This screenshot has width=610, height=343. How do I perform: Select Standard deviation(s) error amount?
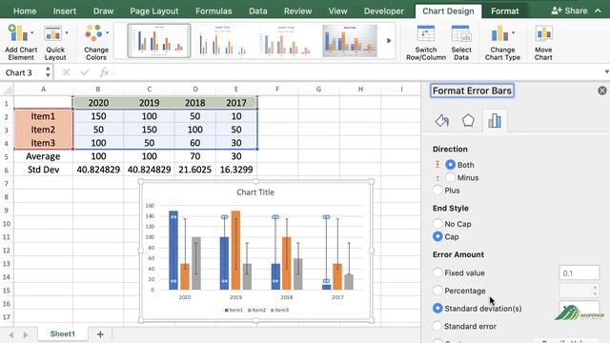pyautogui.click(x=437, y=309)
